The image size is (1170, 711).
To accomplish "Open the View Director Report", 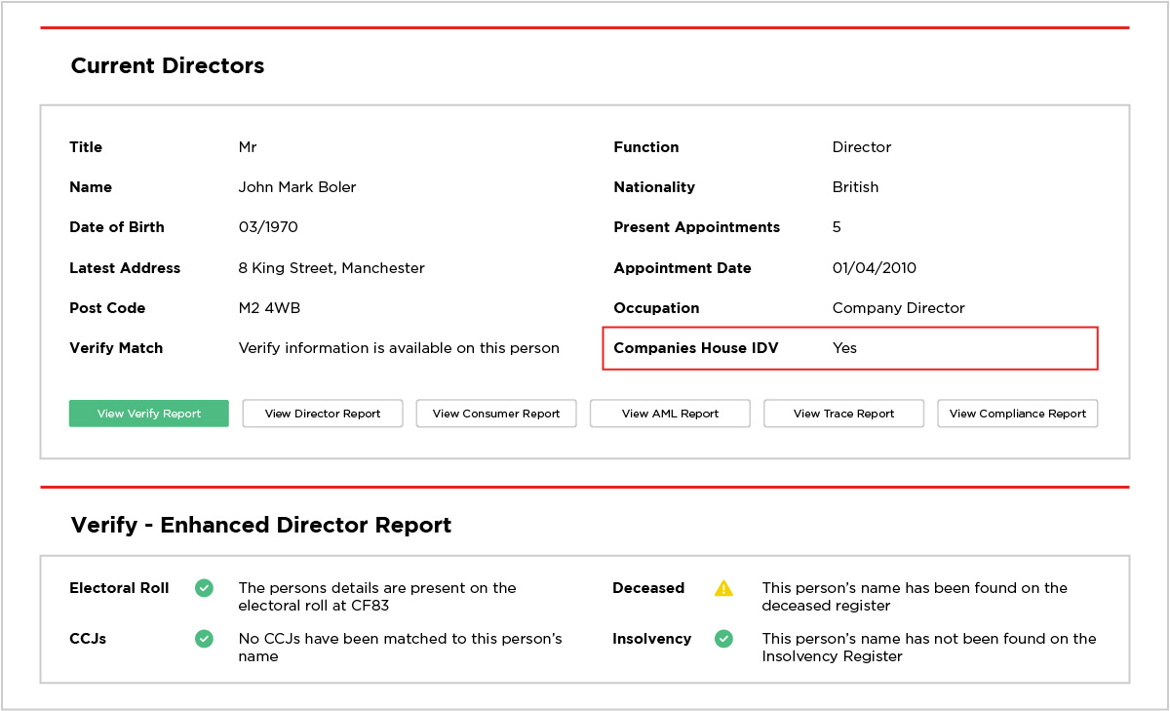I will (322, 414).
